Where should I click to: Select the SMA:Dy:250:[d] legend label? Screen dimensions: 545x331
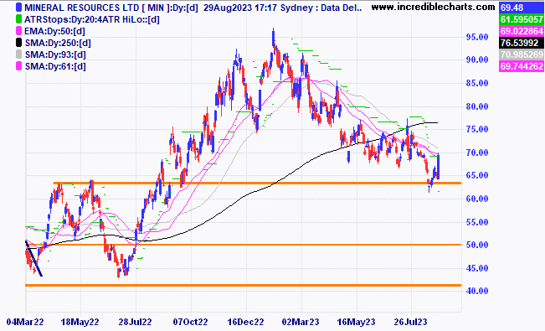click(x=58, y=44)
